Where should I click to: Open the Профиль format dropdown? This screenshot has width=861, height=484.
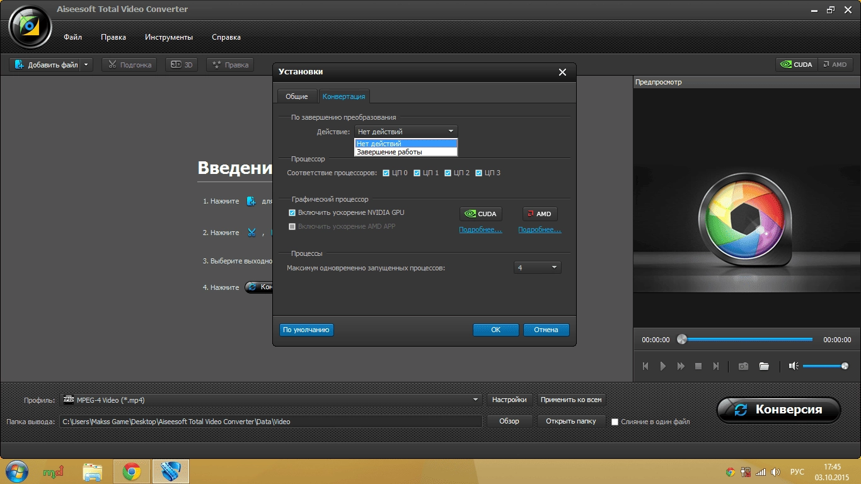[271, 400]
